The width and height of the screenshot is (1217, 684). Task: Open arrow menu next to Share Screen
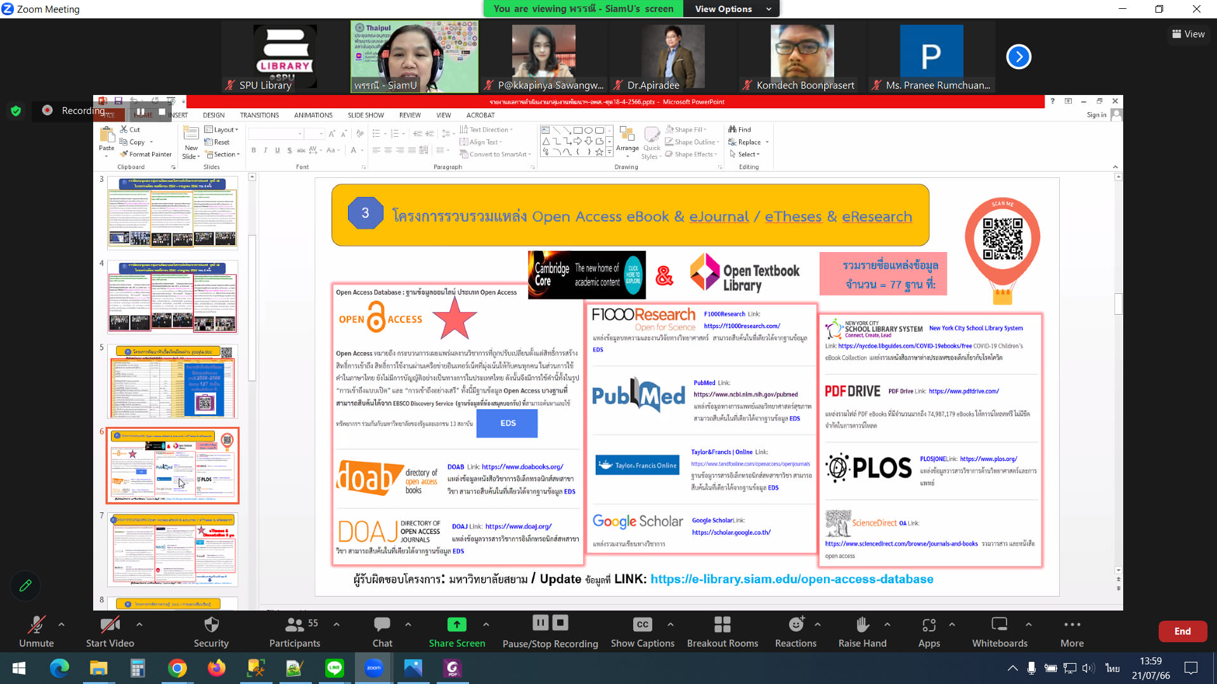tap(486, 624)
